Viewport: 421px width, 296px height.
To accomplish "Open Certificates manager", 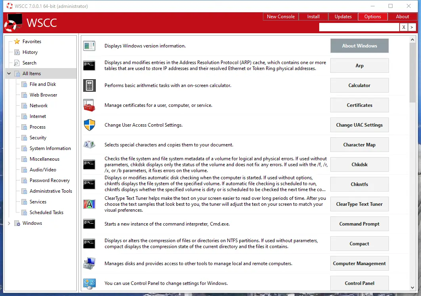I will (x=360, y=105).
